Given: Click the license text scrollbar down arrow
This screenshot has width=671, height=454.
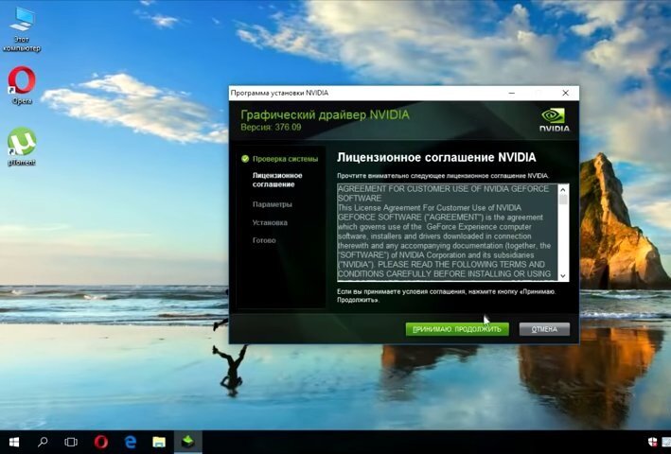Looking at the screenshot, I should tap(563, 276).
